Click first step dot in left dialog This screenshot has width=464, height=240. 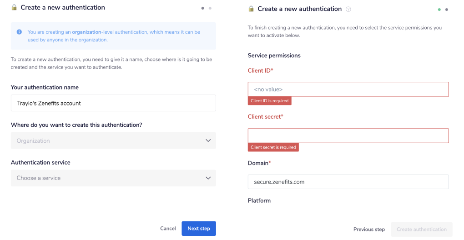pos(203,8)
